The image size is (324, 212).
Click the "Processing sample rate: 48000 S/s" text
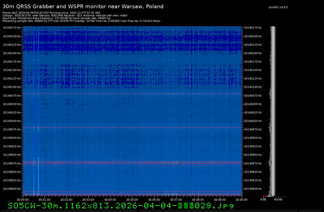26,21
